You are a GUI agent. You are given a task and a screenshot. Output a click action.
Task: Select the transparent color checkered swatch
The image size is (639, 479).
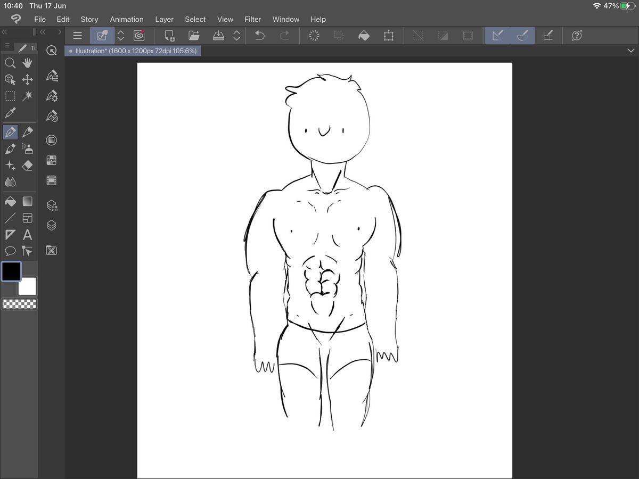[x=20, y=304]
